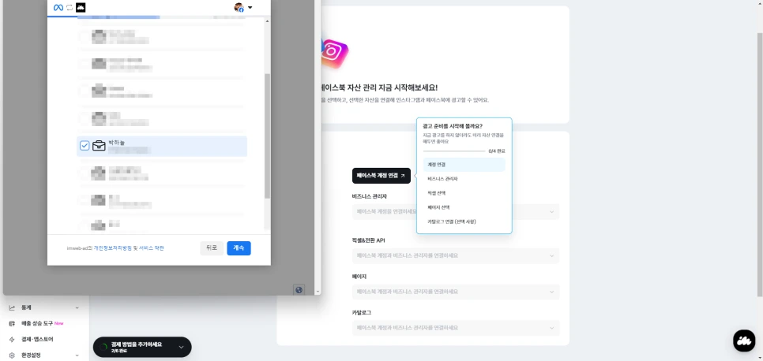The height and width of the screenshot is (361, 763).
Task: Select 계정 연결 step in the checklist
Action: [x=464, y=165]
